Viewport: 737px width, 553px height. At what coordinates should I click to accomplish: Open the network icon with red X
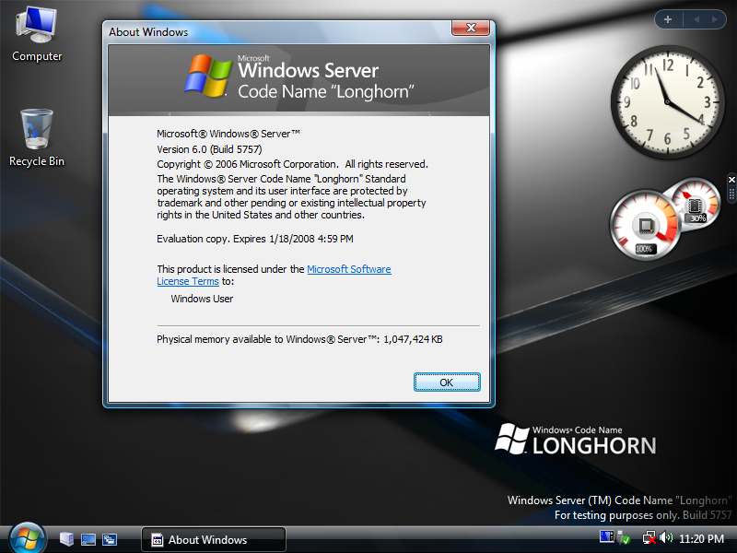tap(649, 537)
